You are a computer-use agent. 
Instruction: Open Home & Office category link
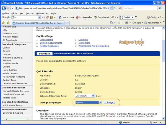[10, 70]
